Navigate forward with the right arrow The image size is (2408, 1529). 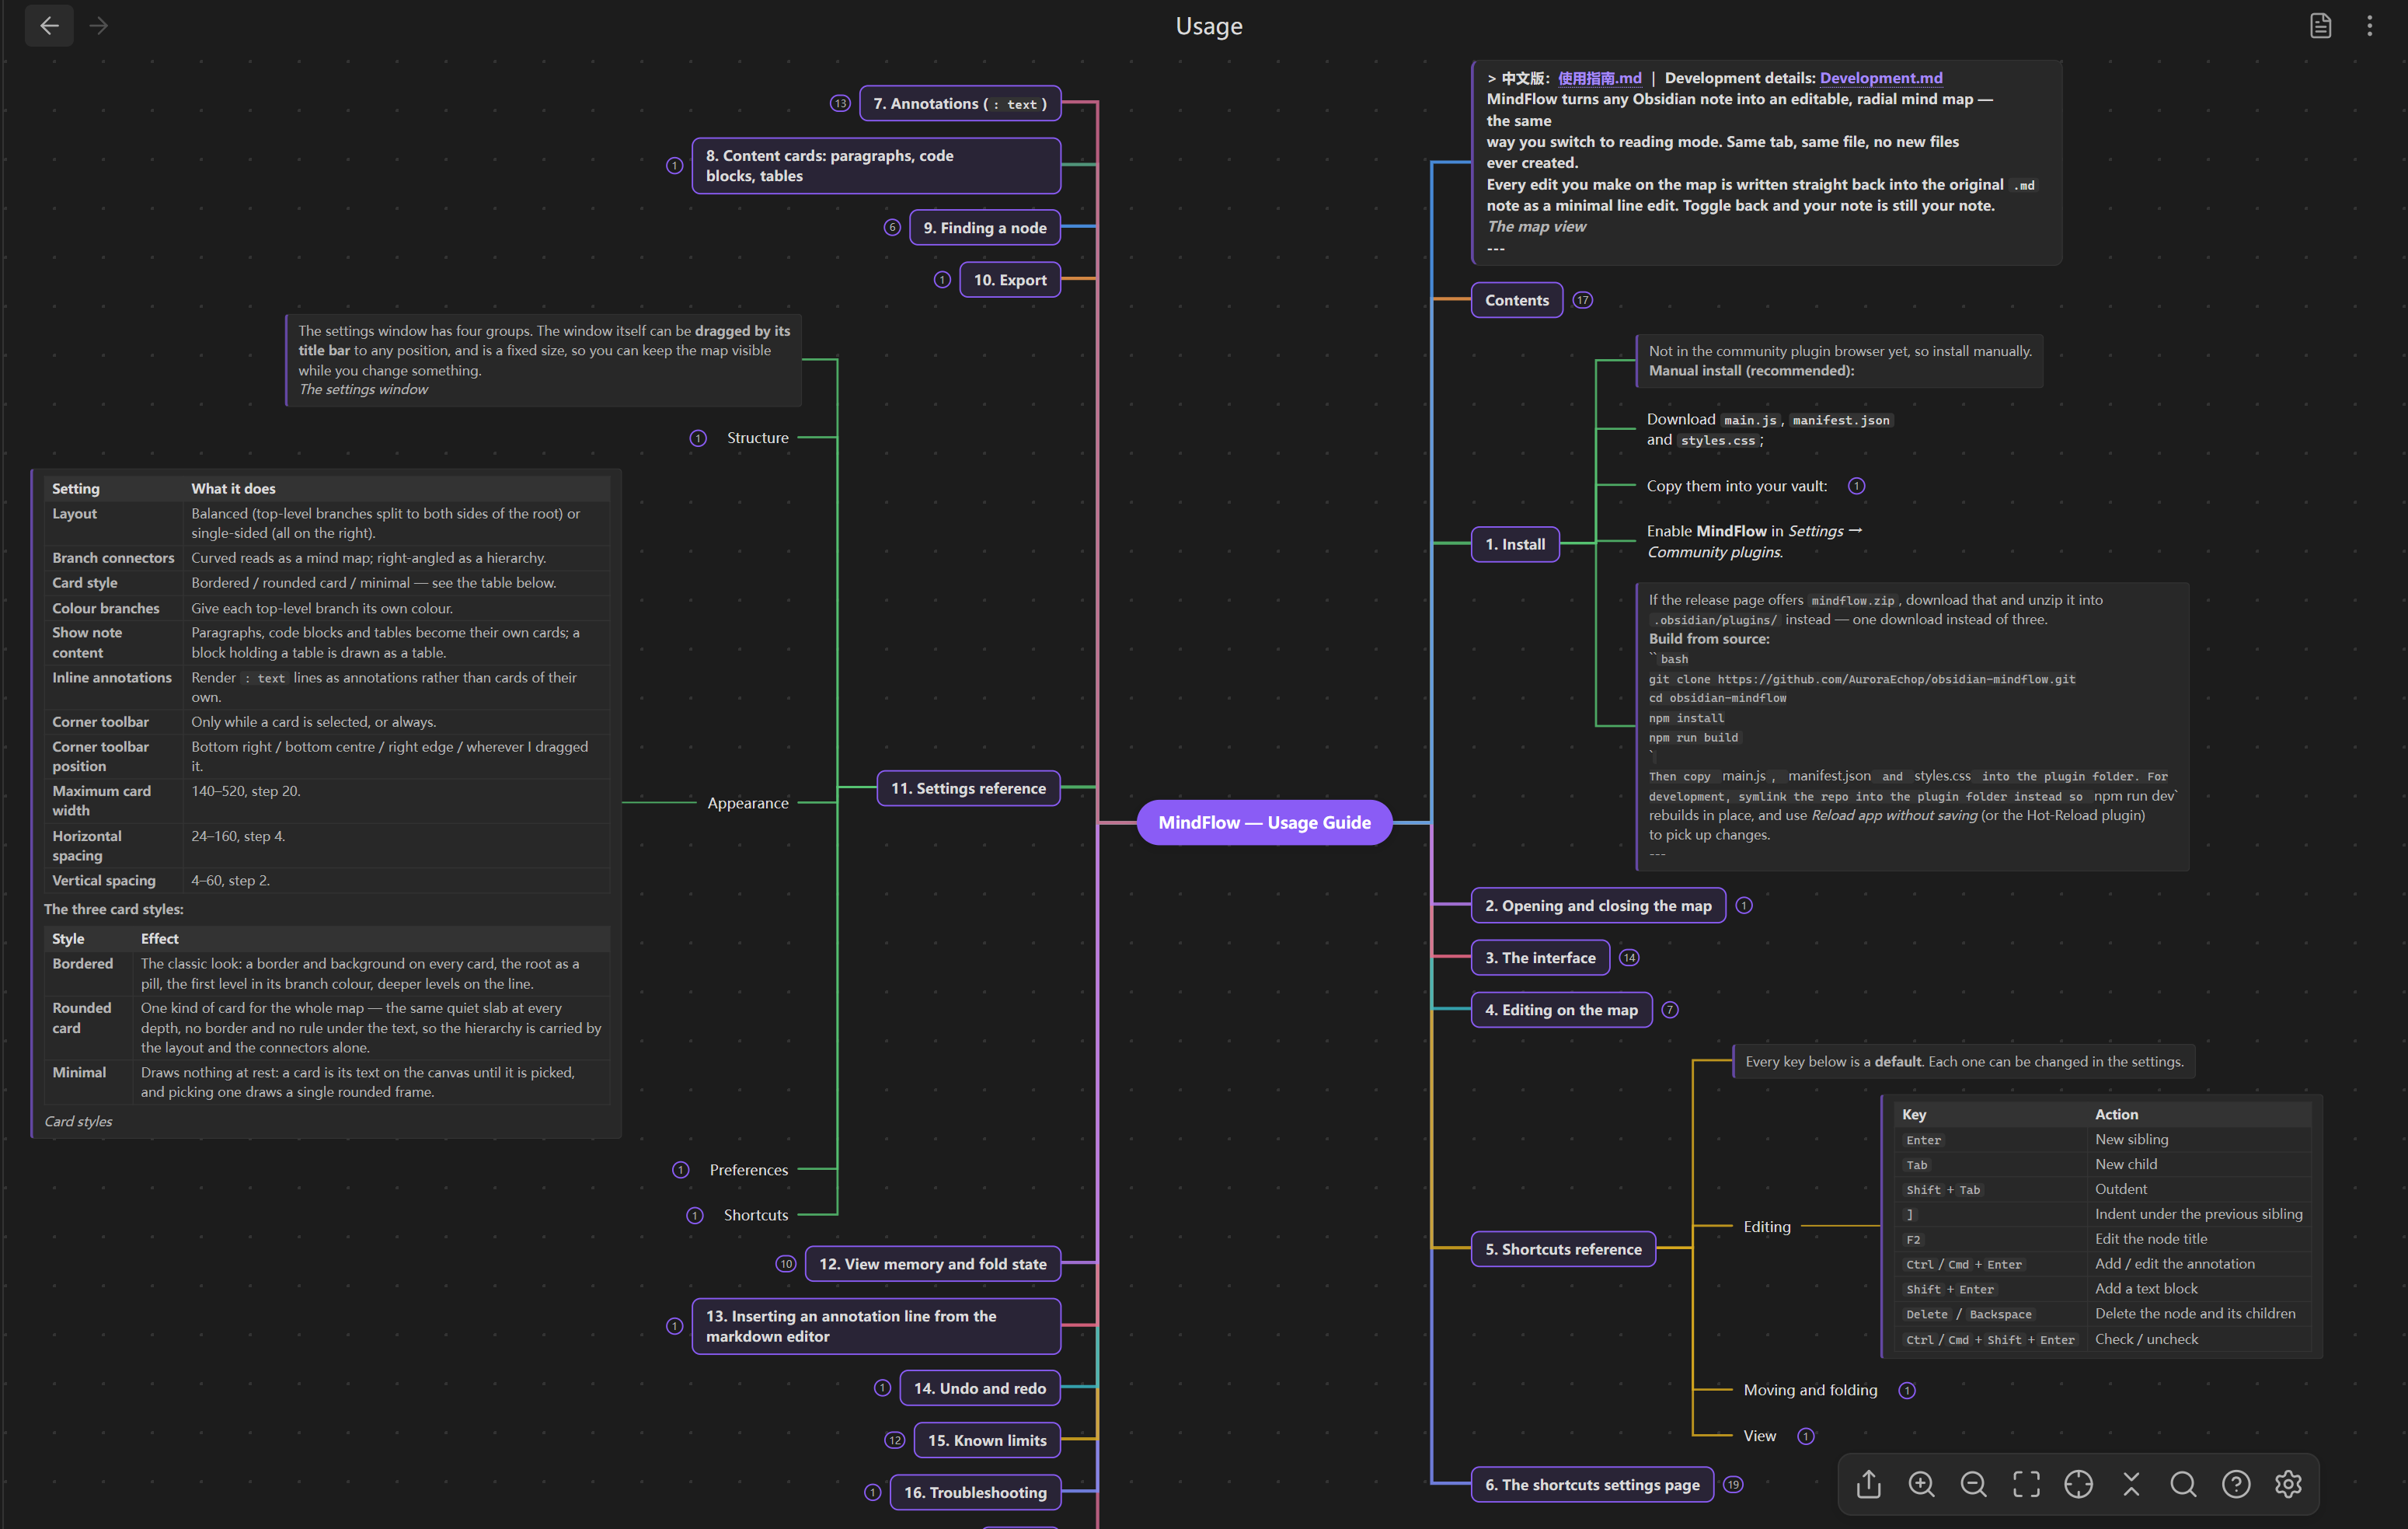point(98,26)
